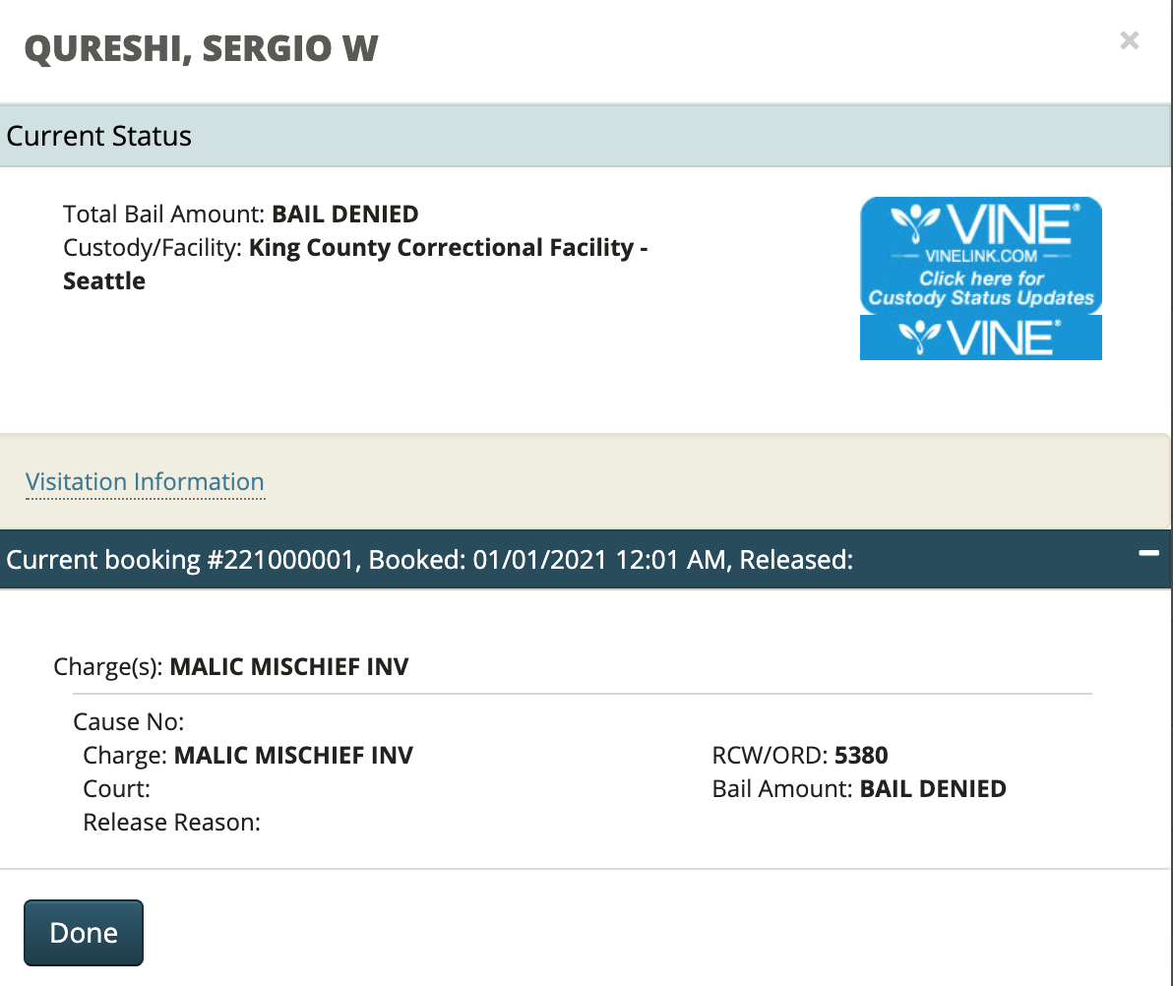
Task: Click the Charge(s) MALIC MISCHIEF INV summary line
Action: [231, 667]
